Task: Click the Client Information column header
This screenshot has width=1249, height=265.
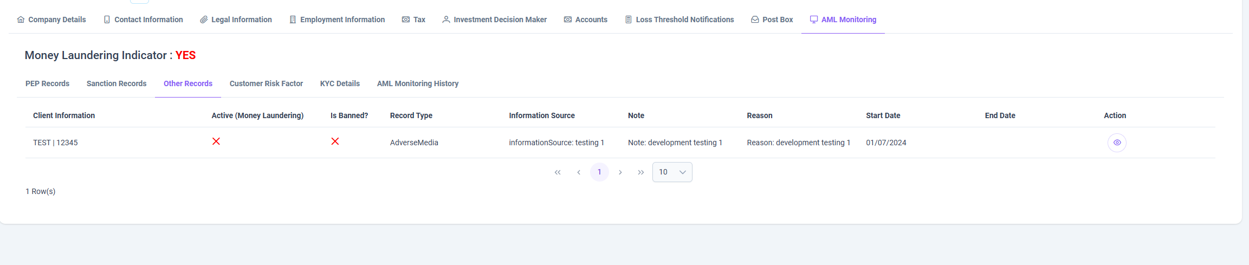Action: coord(64,115)
